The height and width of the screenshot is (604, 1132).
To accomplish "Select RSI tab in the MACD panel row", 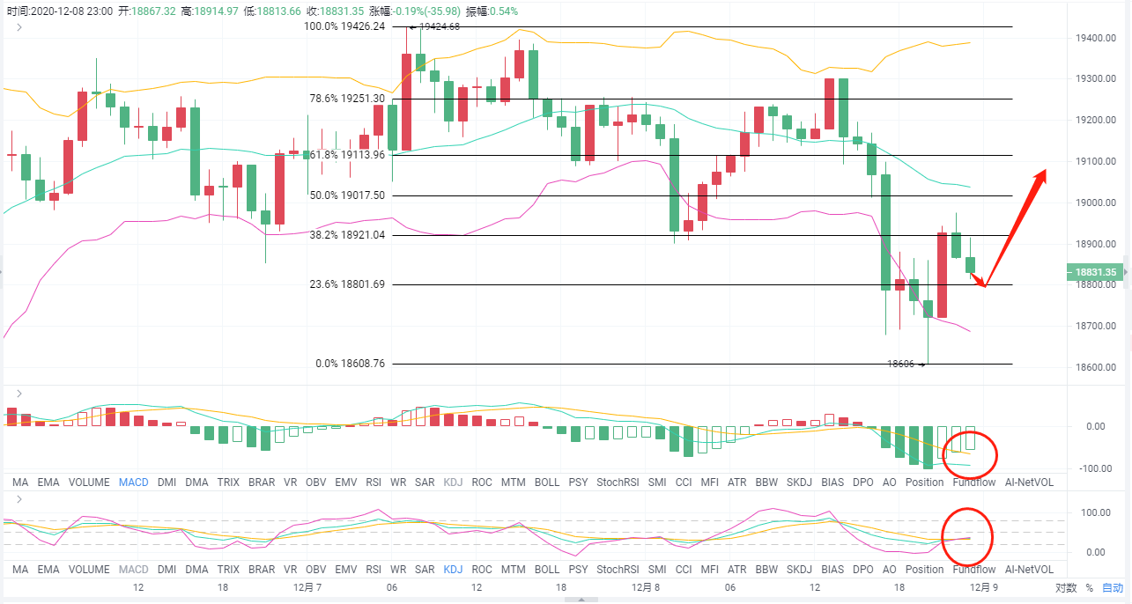I will (x=374, y=482).
